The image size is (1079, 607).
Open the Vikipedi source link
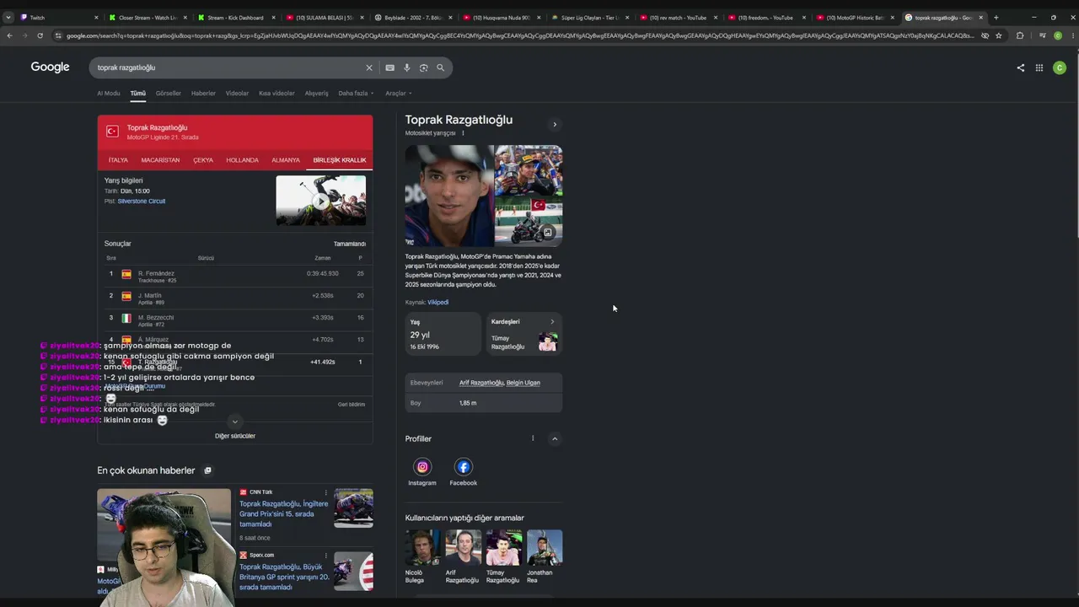[438, 303]
